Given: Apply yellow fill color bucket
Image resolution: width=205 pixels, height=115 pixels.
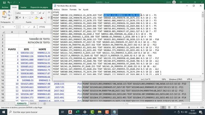Looking at the screenshot, I should coord(36,18).
